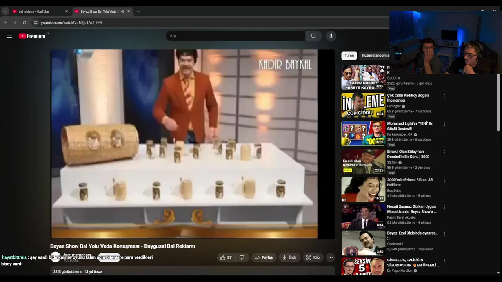
Task: Open the 'Çok Ciddi Kadıköy Boğası İncelemesi' thumbnail
Action: 363,105
